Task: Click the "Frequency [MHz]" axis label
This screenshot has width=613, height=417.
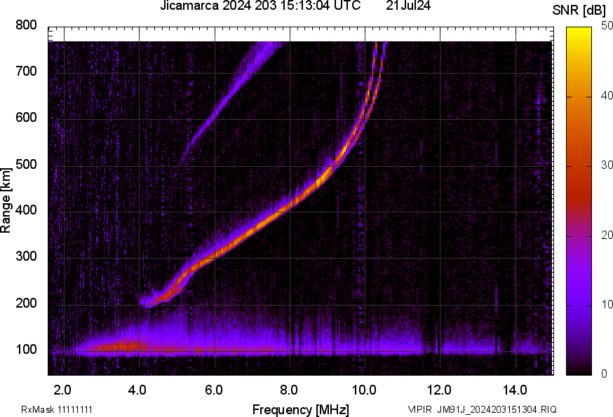Action: tap(301, 410)
